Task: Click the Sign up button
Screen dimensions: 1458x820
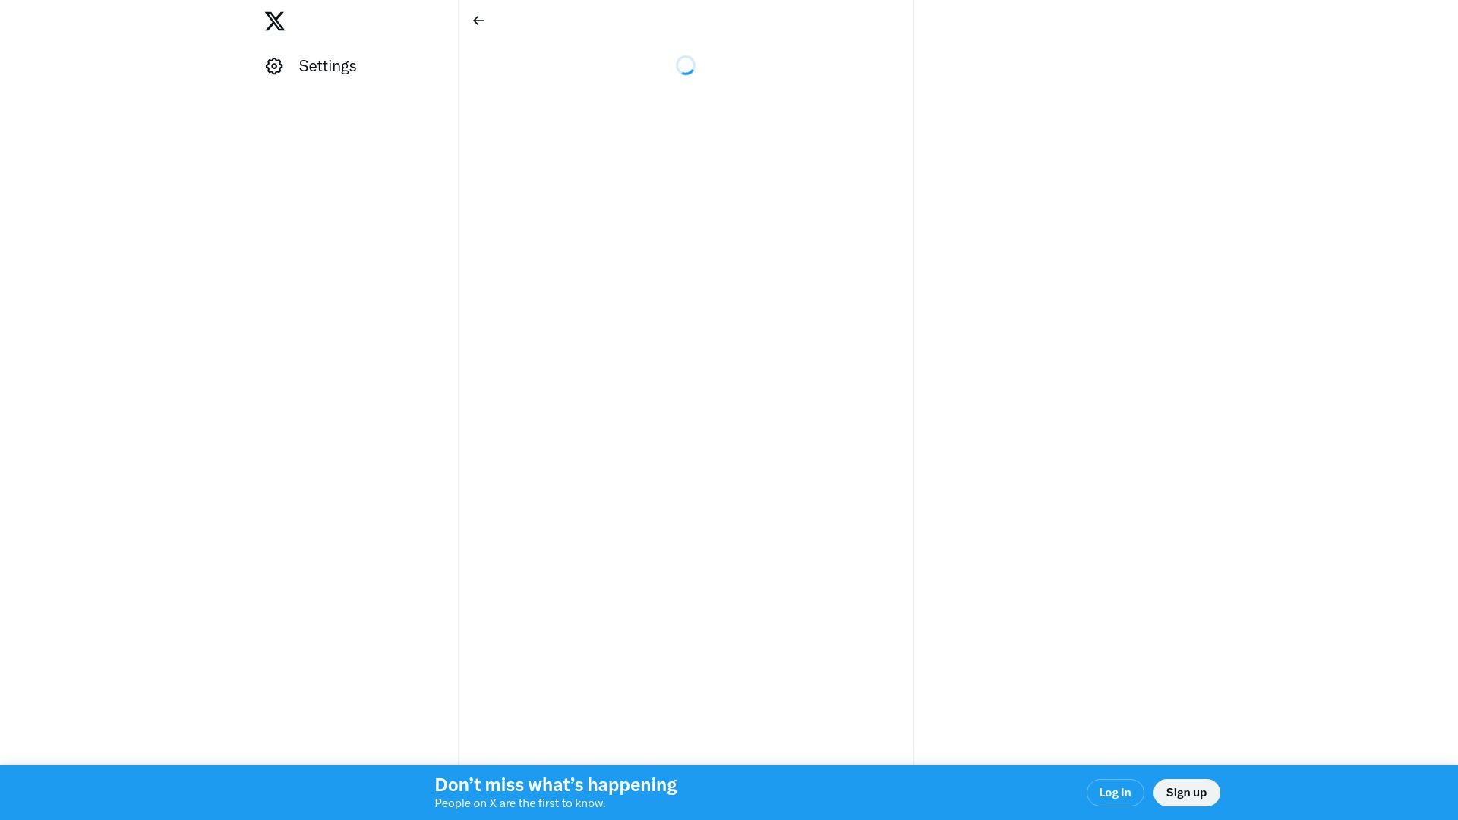Action: click(x=1186, y=793)
